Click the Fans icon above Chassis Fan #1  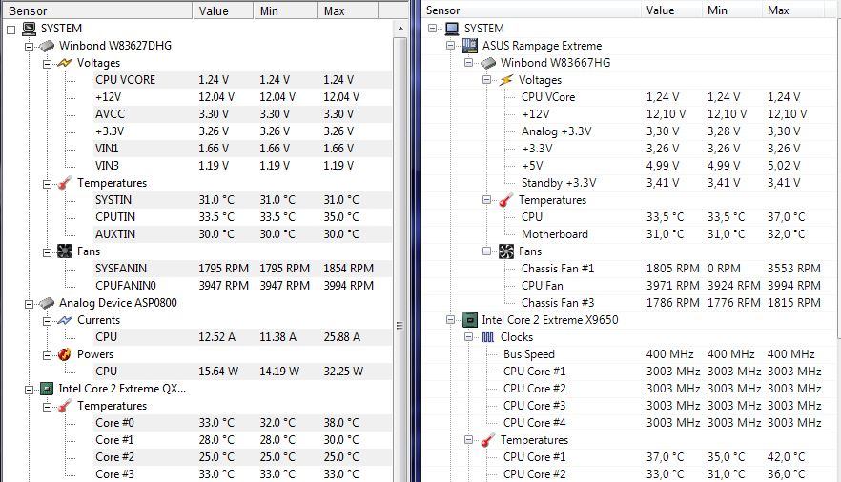[x=505, y=251]
